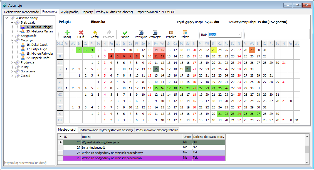Viewport: 314px width, 170px height.
Task: Click the department icon next to Sprzątanie
Action: click(x=18, y=71)
